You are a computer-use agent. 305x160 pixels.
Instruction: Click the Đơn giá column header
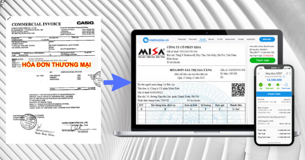tap(220, 105)
